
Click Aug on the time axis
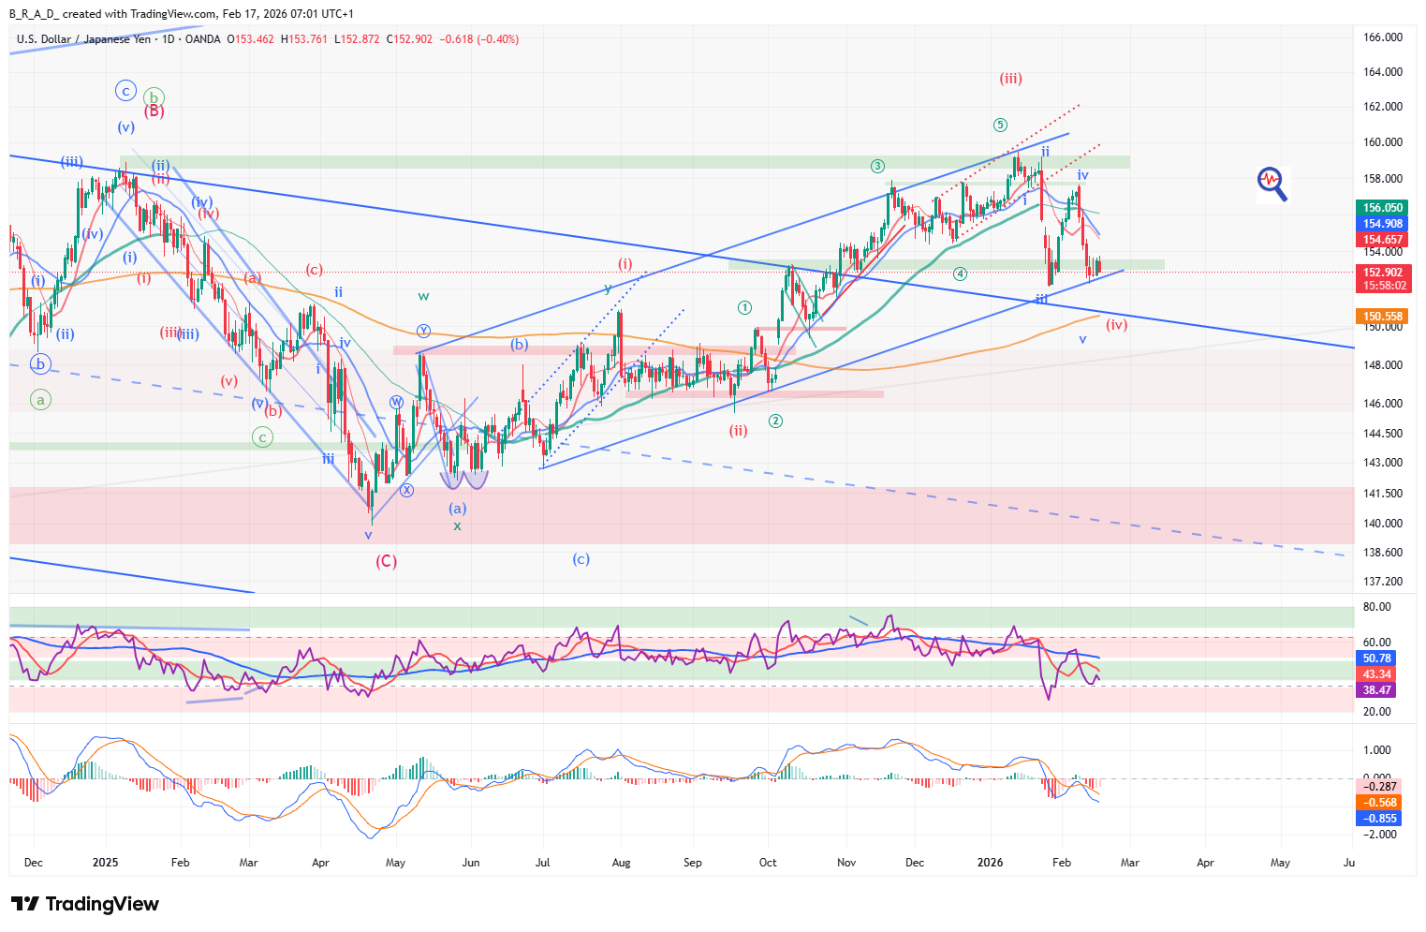[622, 863]
